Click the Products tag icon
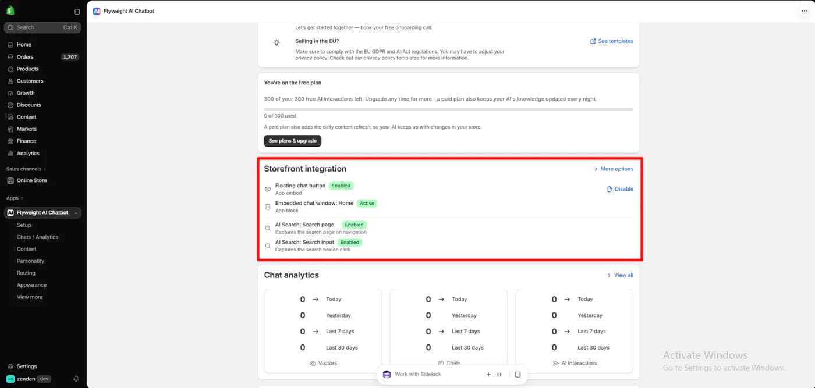The image size is (815, 388). 10,69
